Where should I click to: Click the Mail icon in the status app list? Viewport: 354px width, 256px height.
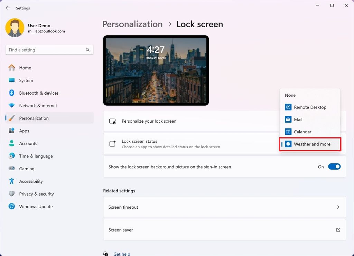[288, 119]
